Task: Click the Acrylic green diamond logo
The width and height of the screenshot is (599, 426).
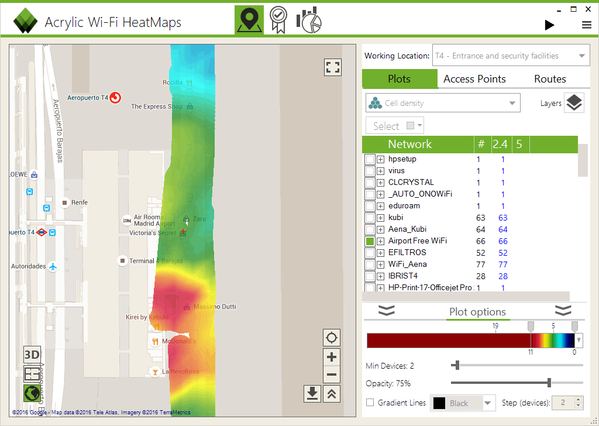Action: [25, 20]
